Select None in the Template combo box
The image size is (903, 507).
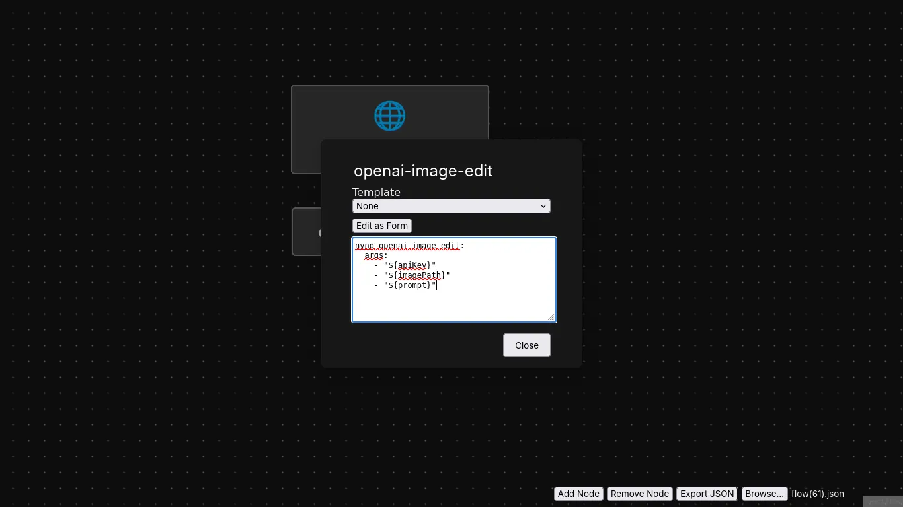[451, 206]
